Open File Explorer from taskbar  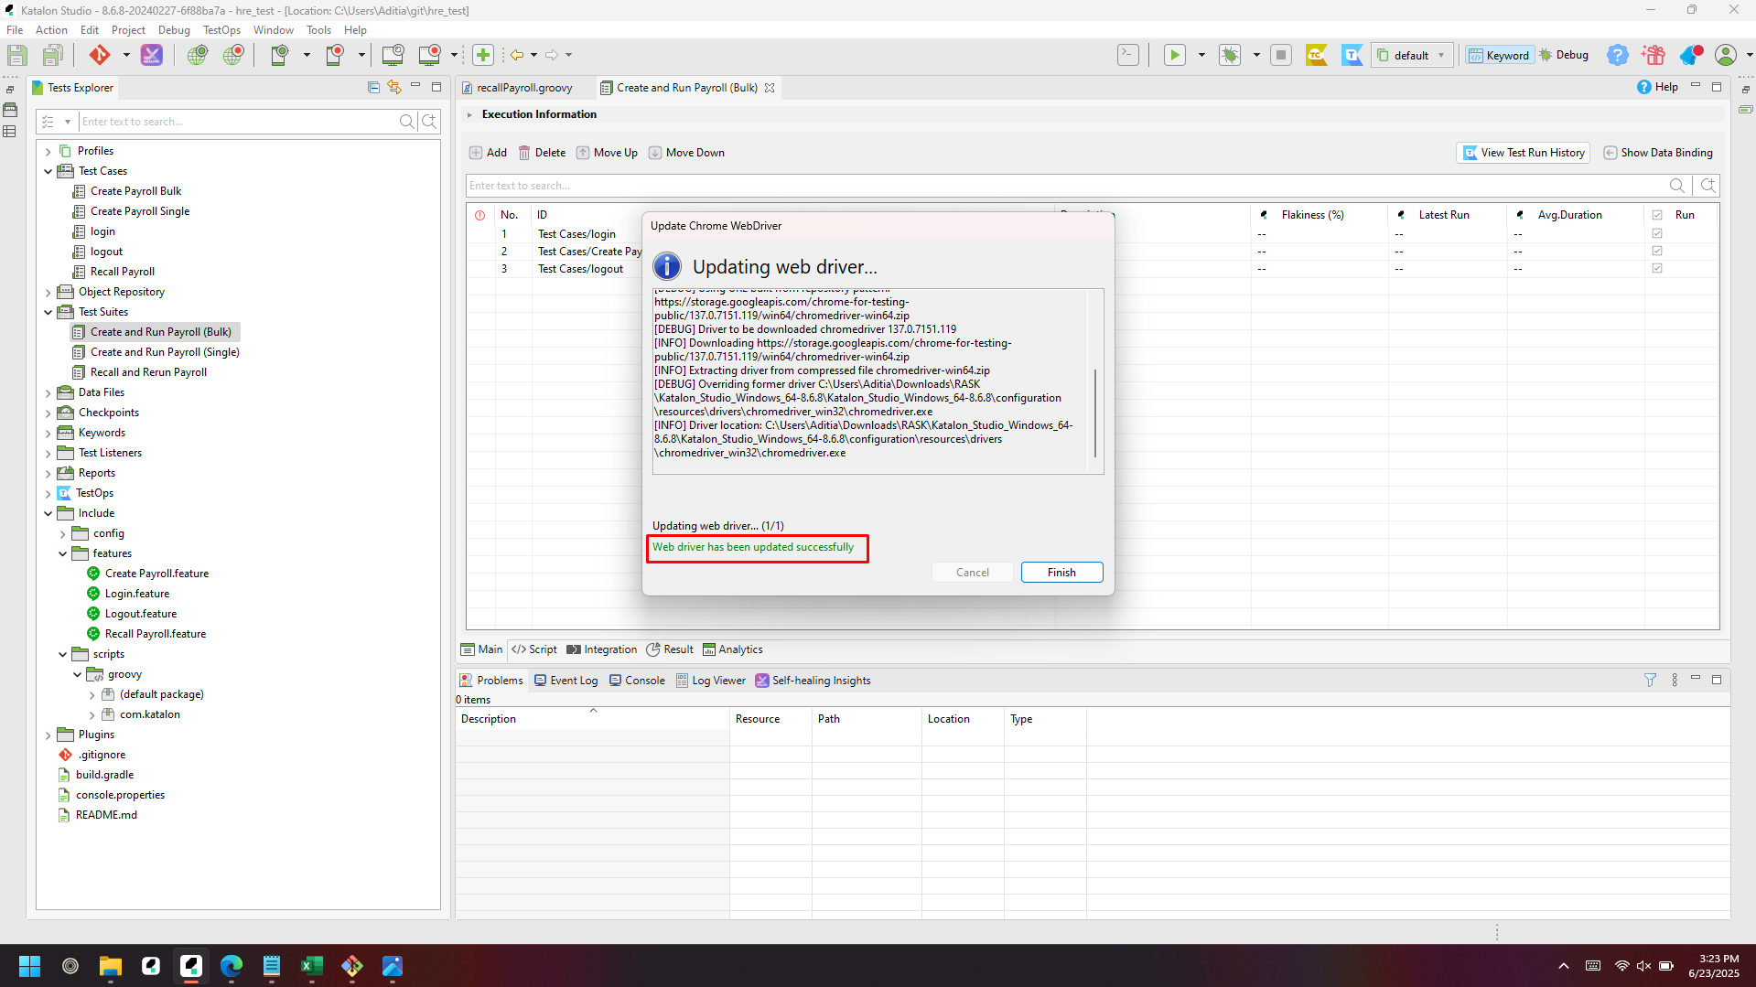coord(111,966)
